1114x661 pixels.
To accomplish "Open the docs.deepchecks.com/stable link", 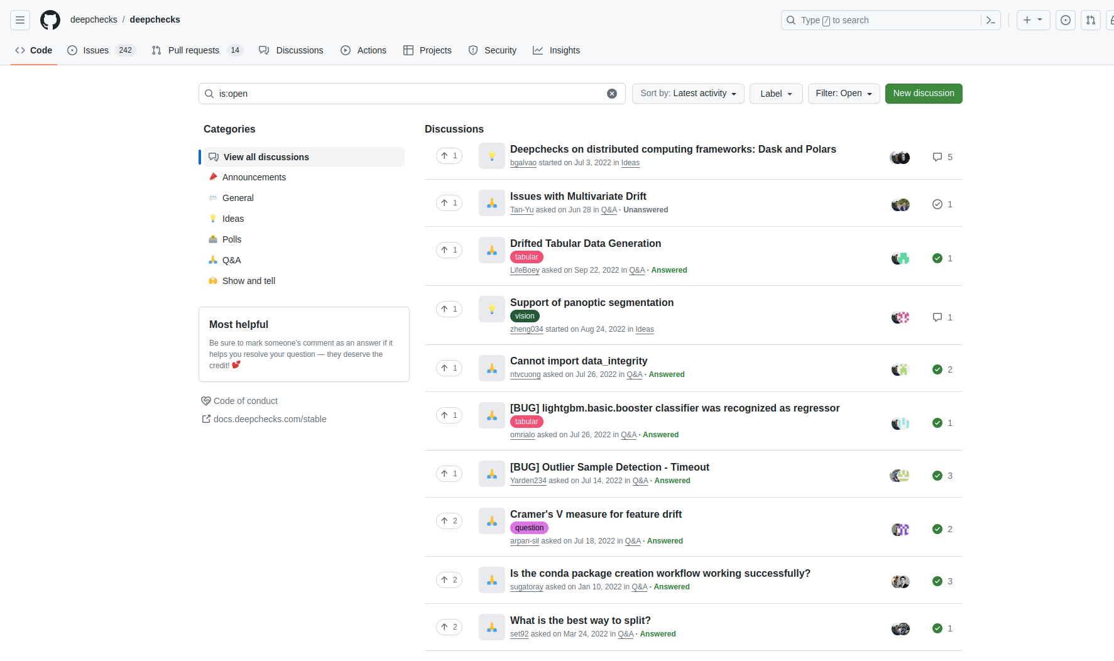I will (x=270, y=418).
